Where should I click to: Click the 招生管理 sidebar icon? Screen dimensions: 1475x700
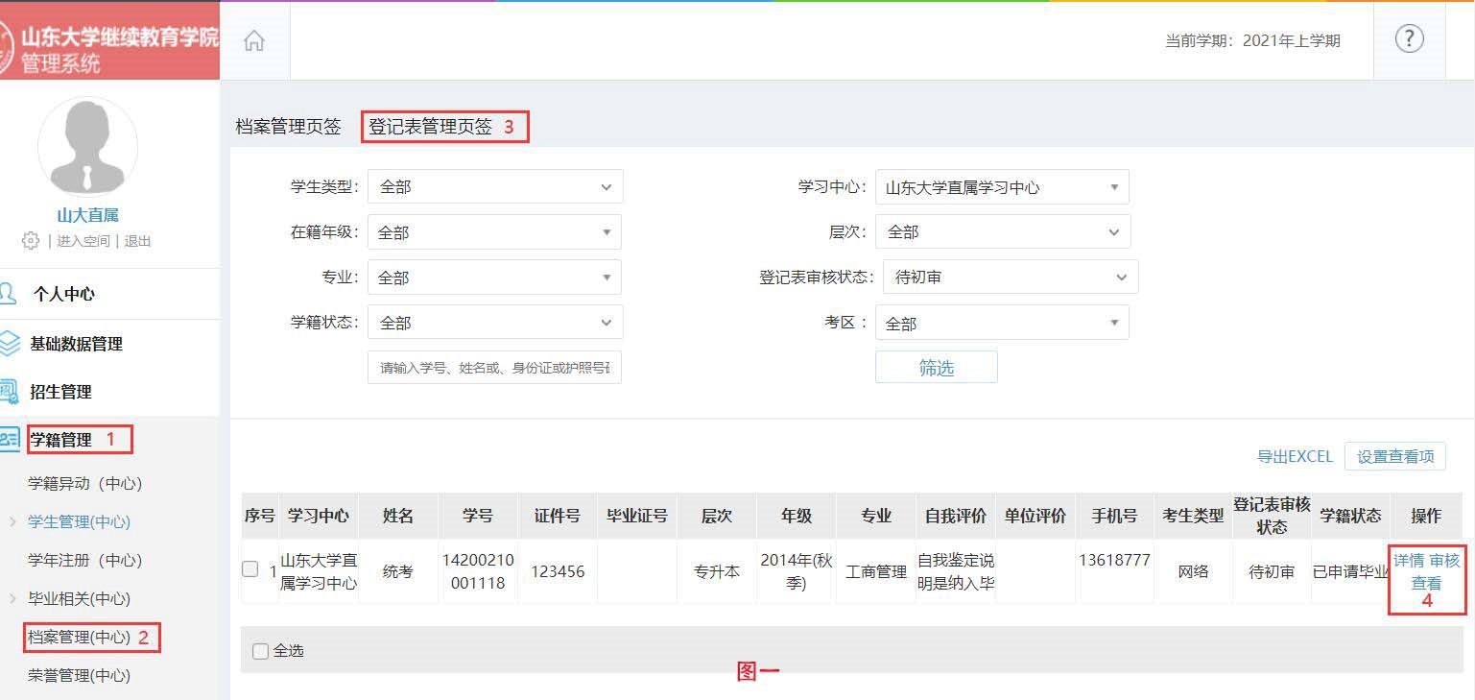[10, 392]
